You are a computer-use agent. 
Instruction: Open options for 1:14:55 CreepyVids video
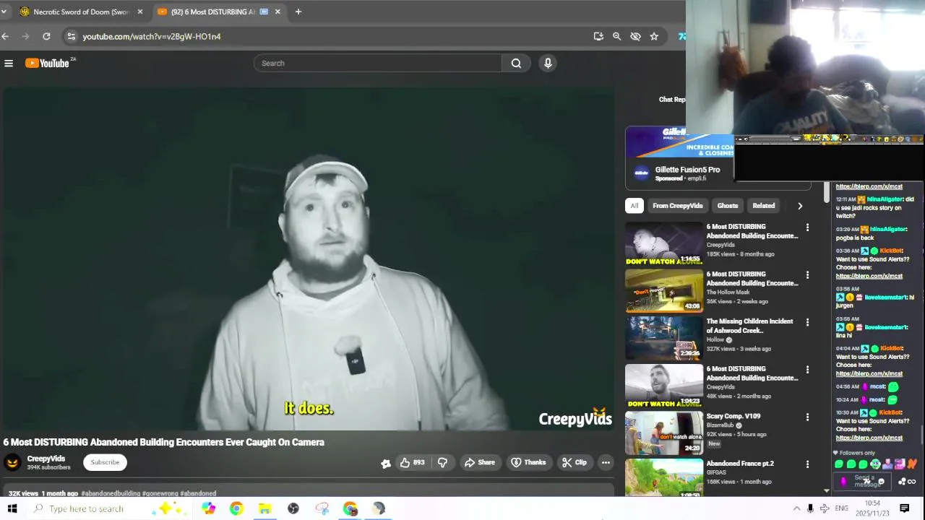click(807, 227)
